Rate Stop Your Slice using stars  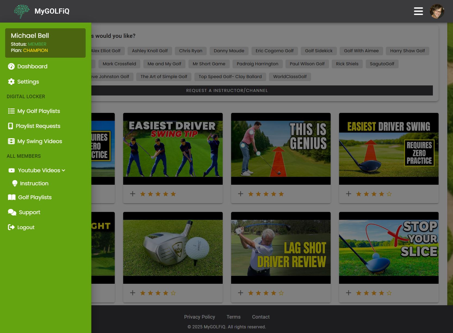tap(374, 293)
